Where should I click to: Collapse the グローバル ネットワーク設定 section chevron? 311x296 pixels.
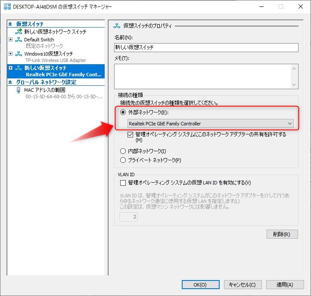pyautogui.click(x=10, y=82)
